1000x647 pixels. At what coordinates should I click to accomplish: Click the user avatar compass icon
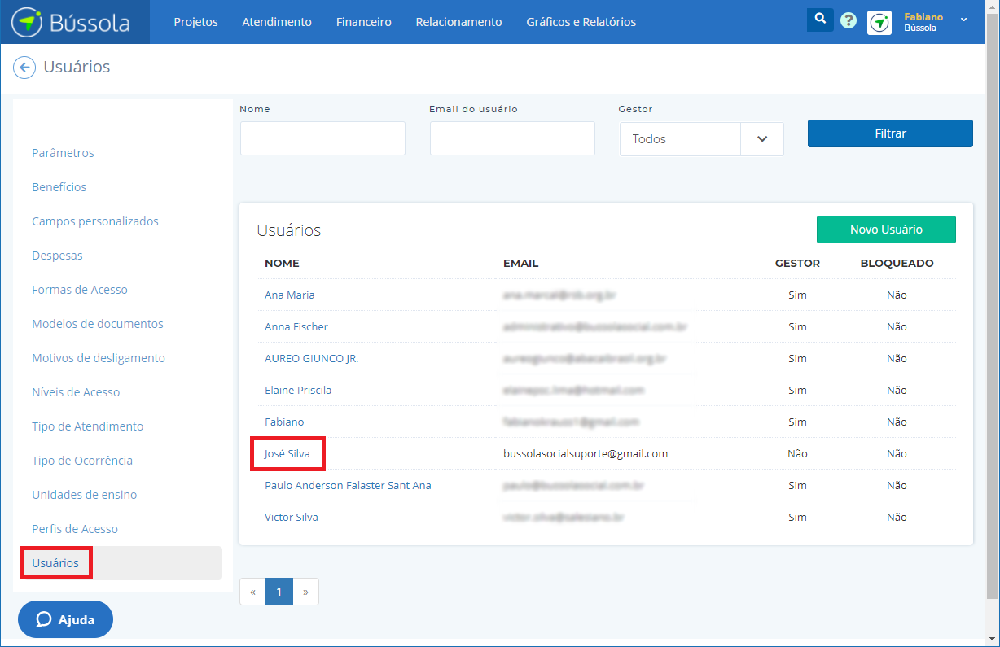[879, 22]
